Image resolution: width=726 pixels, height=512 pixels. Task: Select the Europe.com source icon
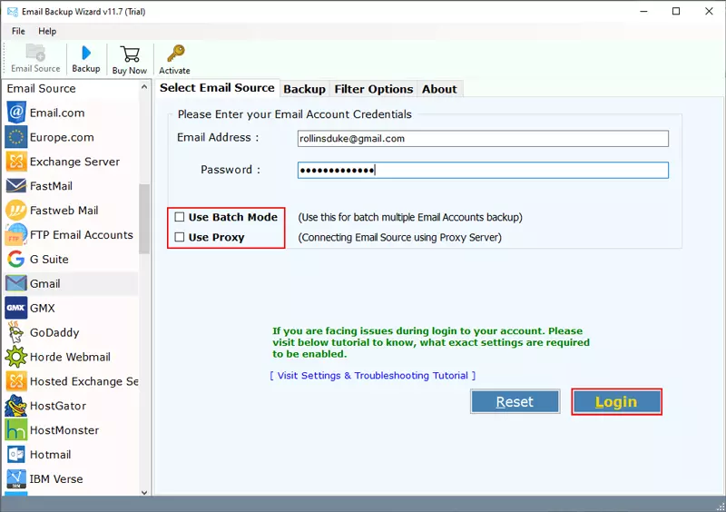pos(16,137)
